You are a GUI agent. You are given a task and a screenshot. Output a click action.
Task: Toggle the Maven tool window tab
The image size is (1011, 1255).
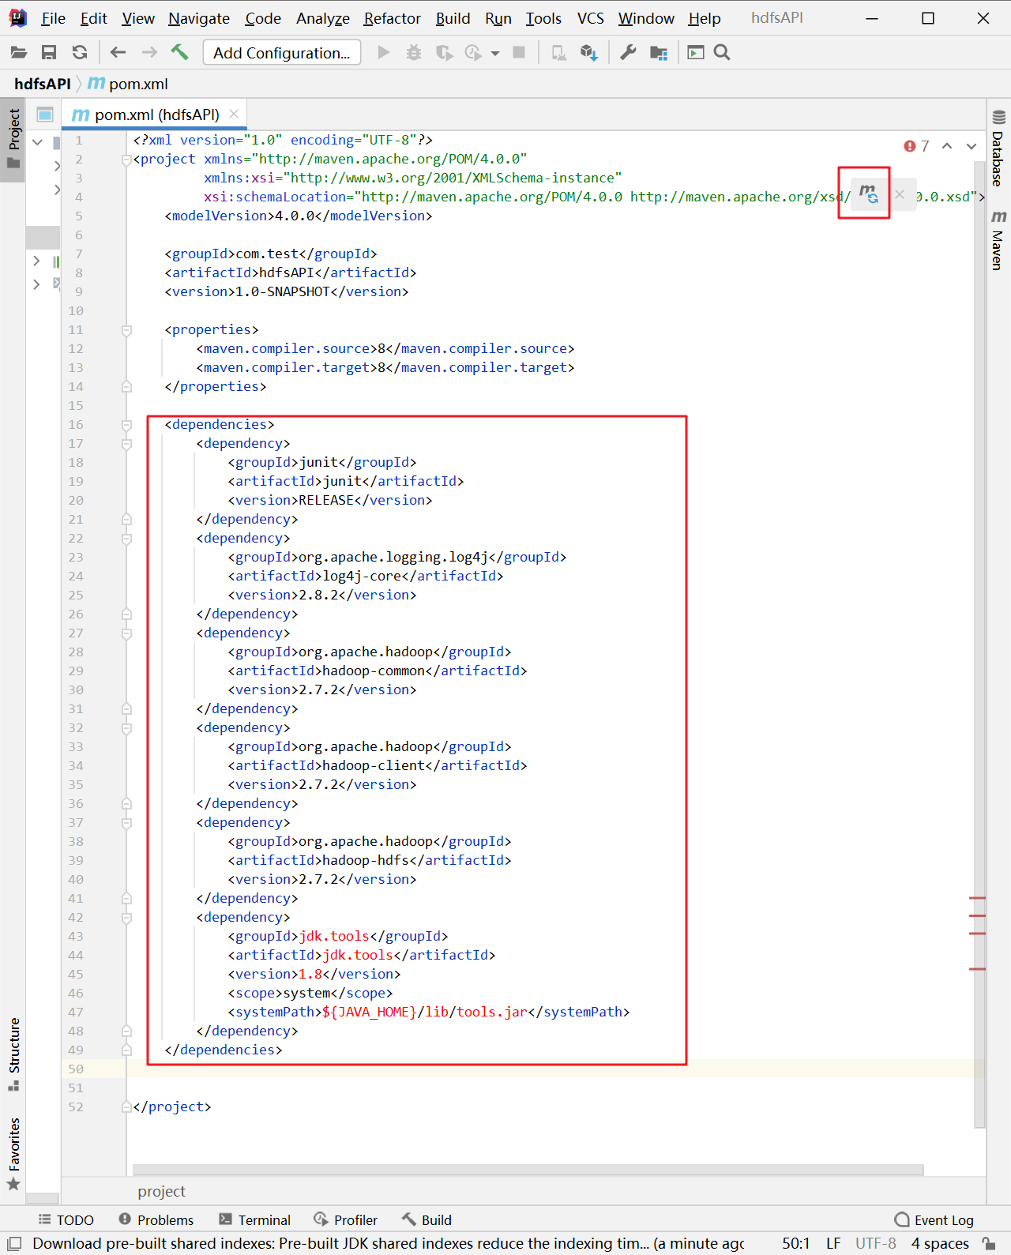[x=998, y=241]
